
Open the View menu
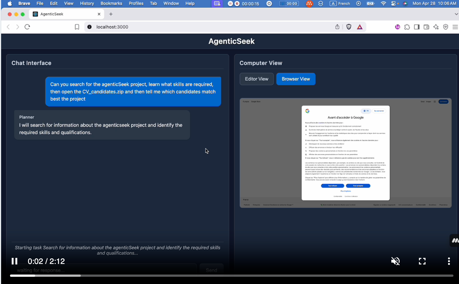point(69,3)
